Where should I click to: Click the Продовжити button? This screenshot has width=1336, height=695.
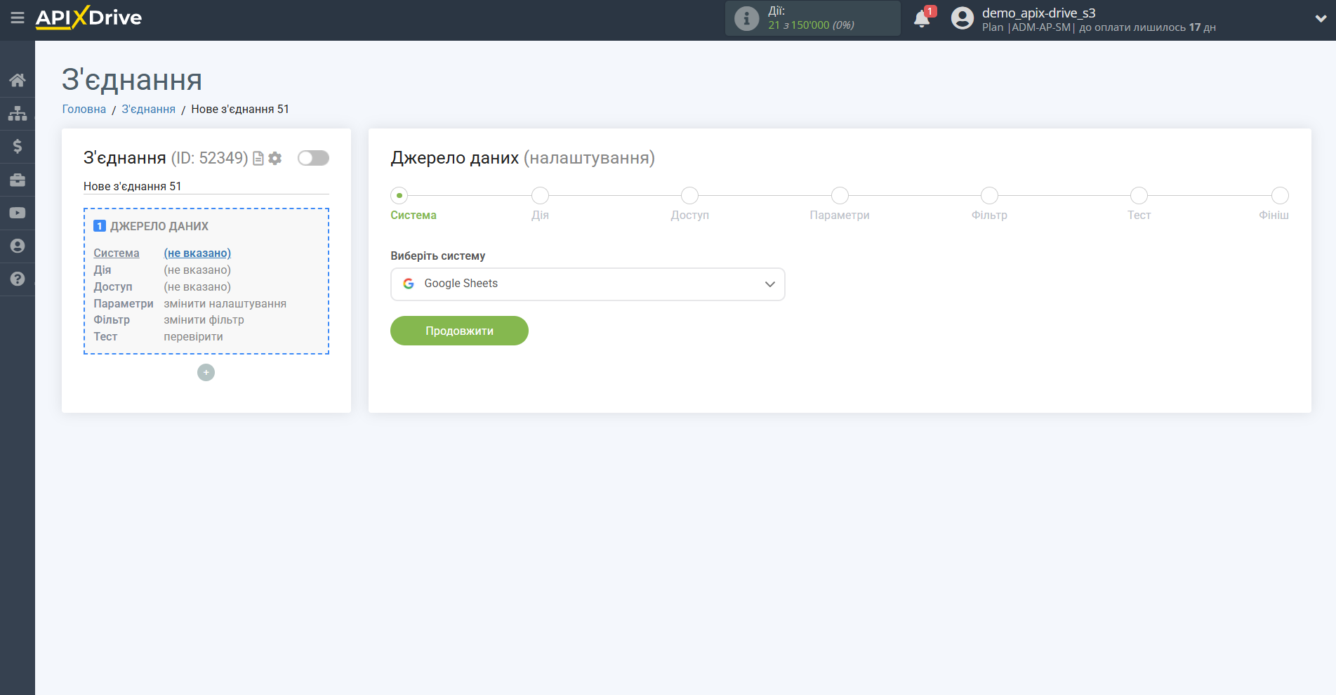pyautogui.click(x=459, y=331)
